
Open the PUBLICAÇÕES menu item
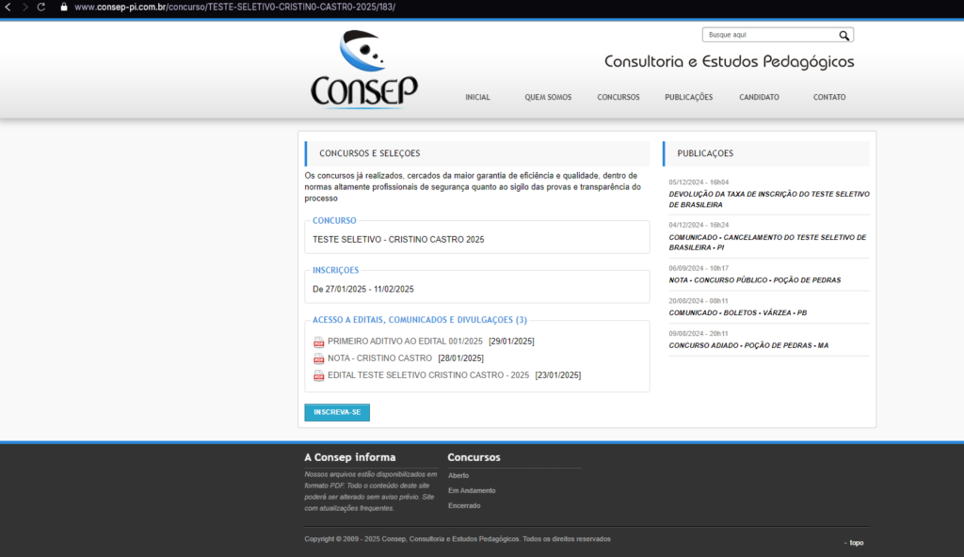coord(688,97)
